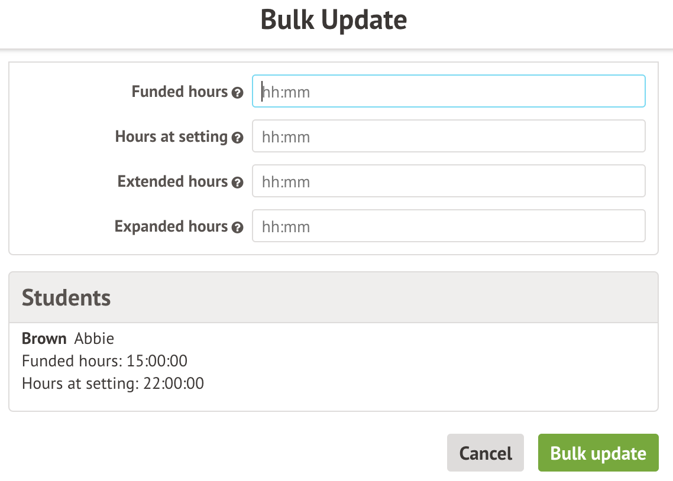673x481 pixels.
Task: Click the Expanded hours hh:mm field
Action: [448, 226]
